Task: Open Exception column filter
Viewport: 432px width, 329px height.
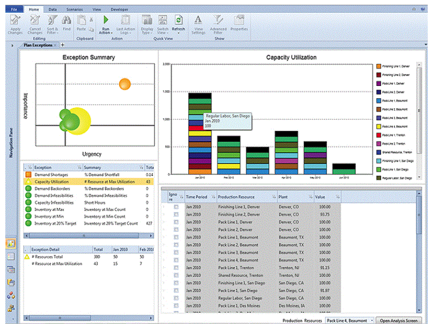Action: (79, 167)
